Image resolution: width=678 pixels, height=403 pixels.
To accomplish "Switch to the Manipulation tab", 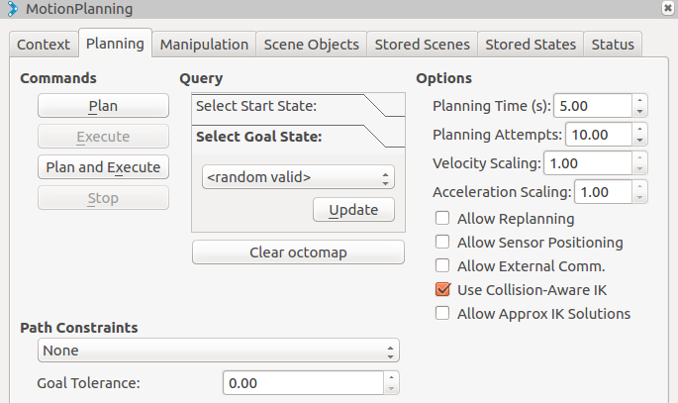I will (x=204, y=45).
